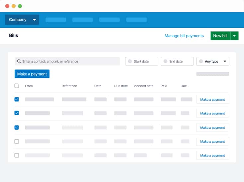Click the Start date calendar icon
The width and height of the screenshot is (244, 182).
pyautogui.click(x=130, y=61)
